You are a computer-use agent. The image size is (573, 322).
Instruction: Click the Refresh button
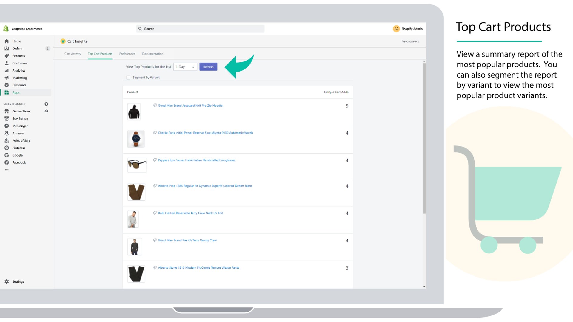[208, 67]
